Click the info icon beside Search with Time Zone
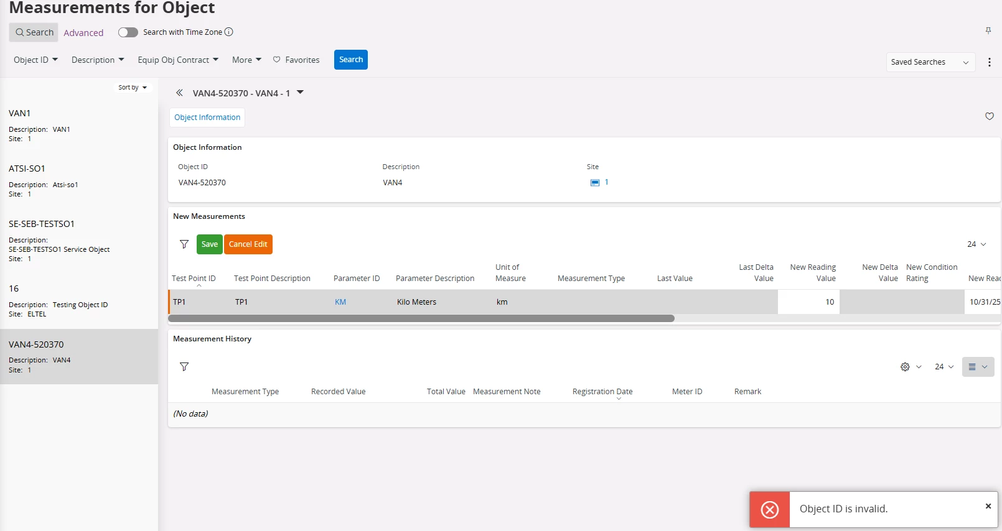The width and height of the screenshot is (1002, 531). [x=228, y=32]
